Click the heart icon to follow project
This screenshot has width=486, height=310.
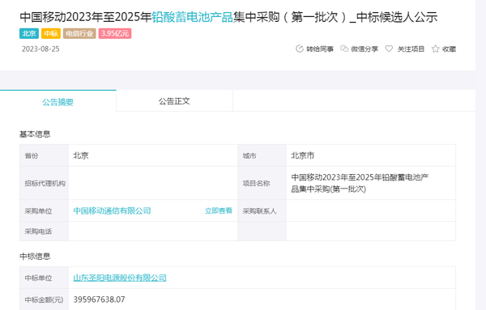click(389, 49)
